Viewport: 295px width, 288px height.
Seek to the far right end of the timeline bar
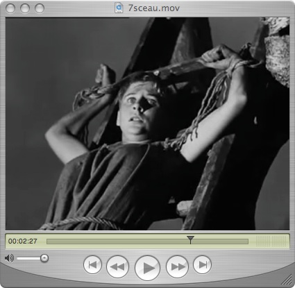247,242
